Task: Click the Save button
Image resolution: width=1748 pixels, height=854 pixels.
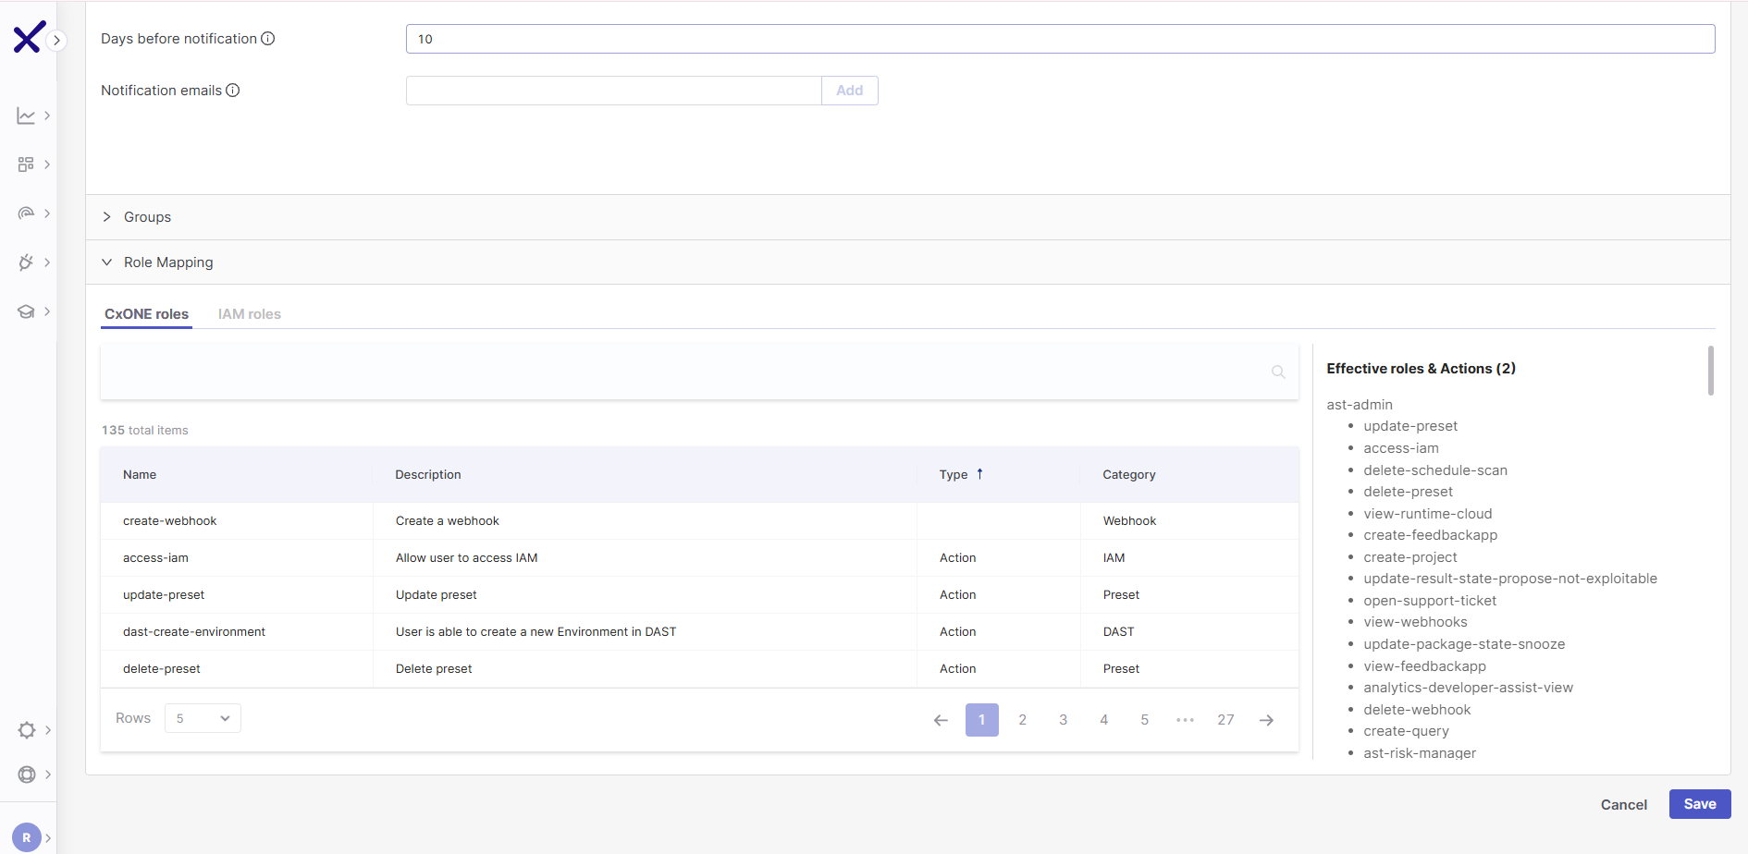Action: (1699, 803)
